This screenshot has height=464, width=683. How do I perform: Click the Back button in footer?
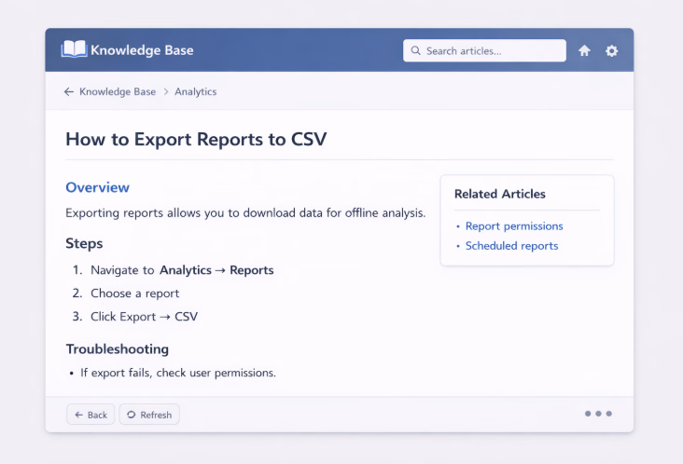91,415
